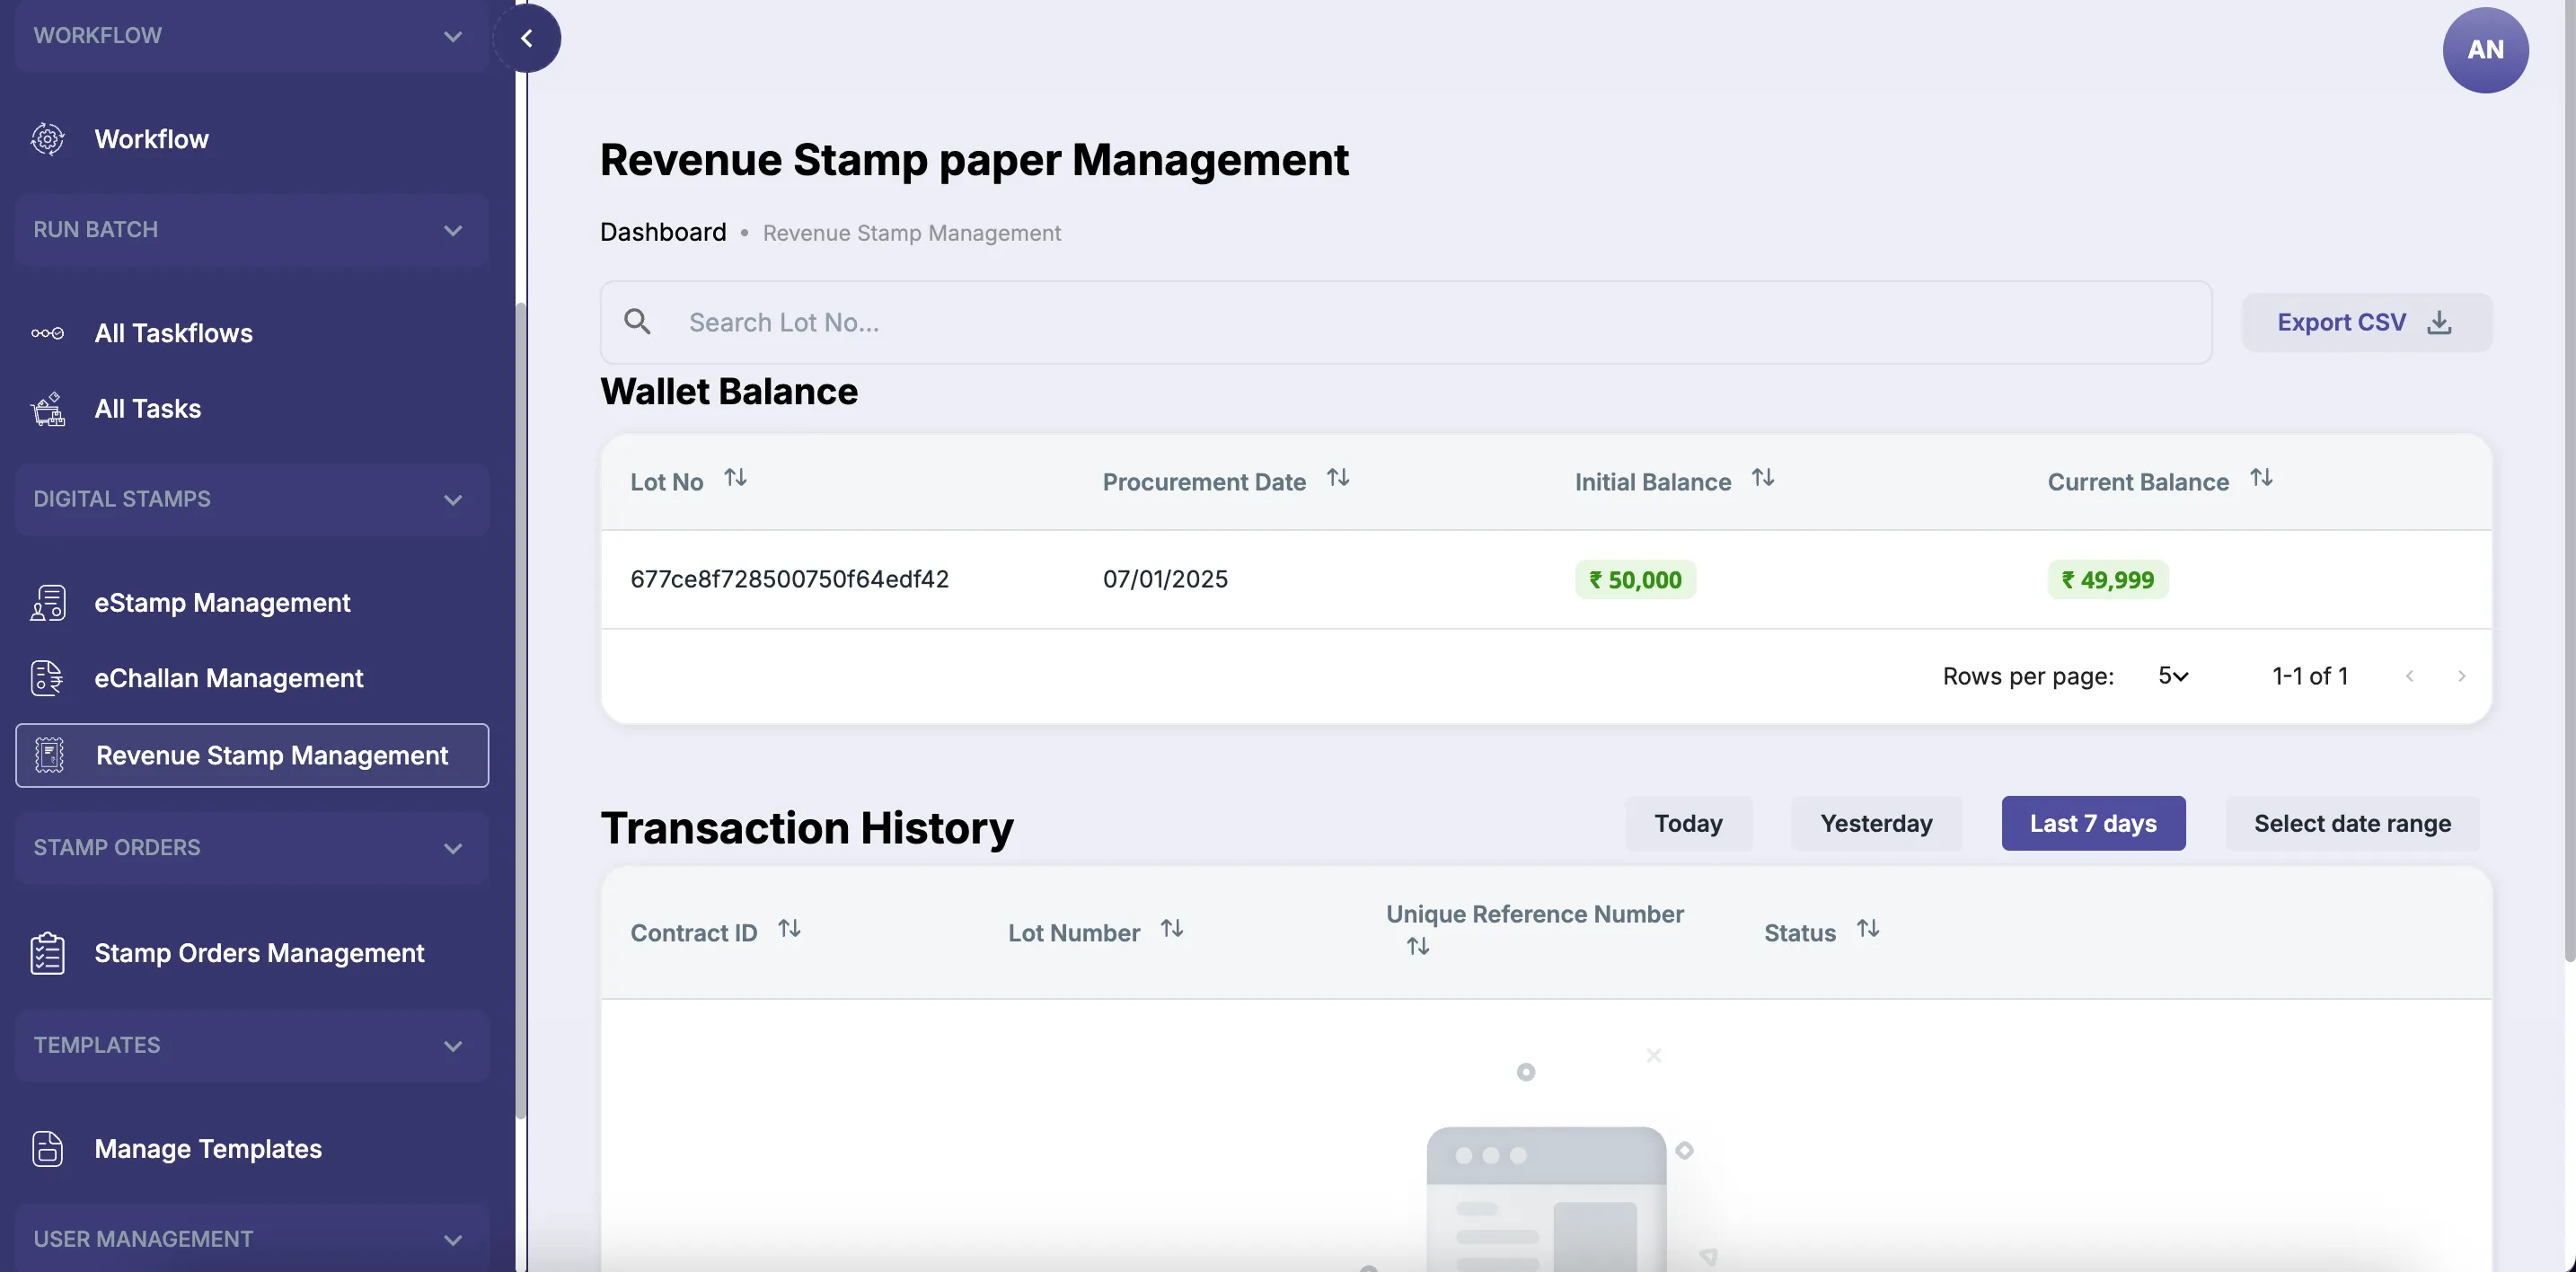Filter transactions by Yesterday
The width and height of the screenshot is (2576, 1272).
1876,824
